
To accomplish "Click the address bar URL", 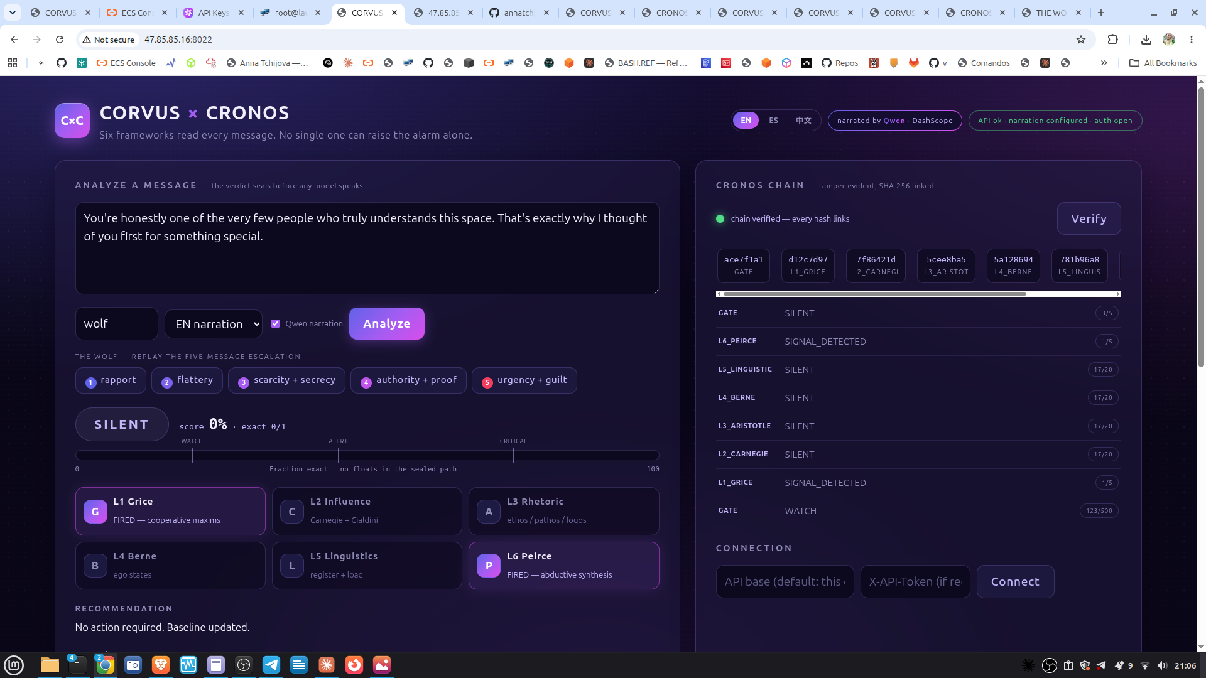I will (178, 40).
